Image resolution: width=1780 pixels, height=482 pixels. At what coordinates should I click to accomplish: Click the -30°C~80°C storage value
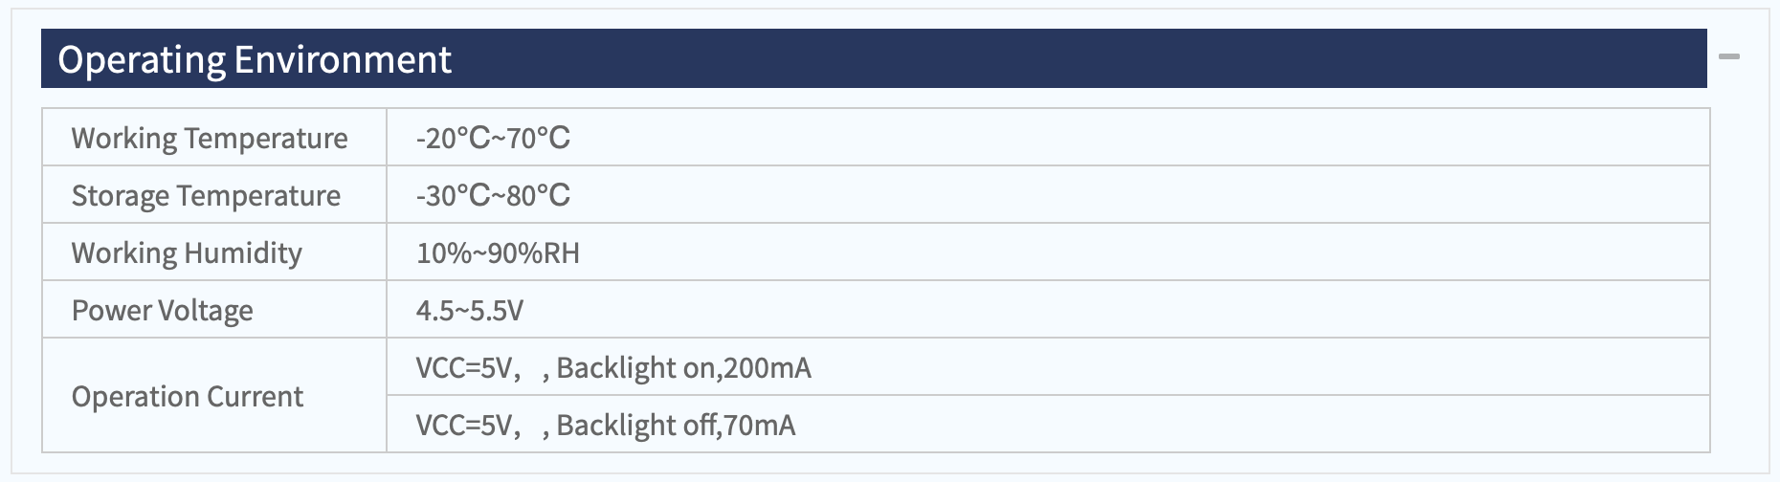(493, 195)
